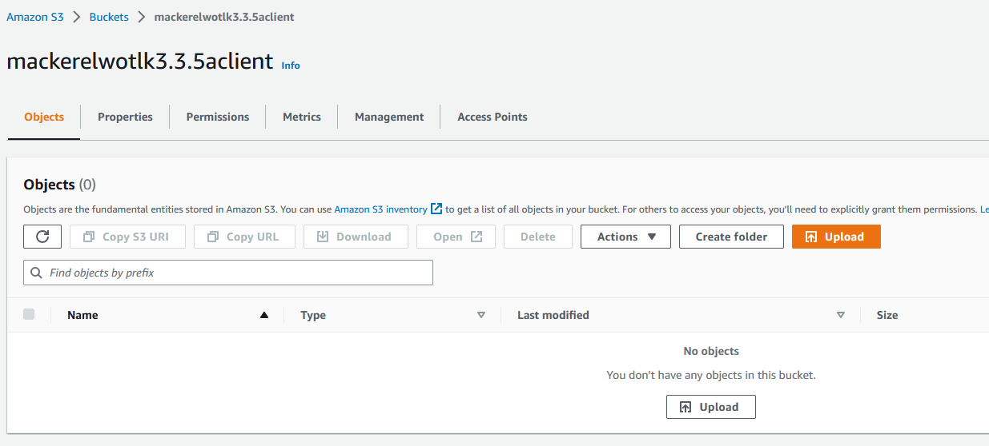Viewport: 989px width, 446px height.
Task: Sort by Last modified column arrow
Action: pyautogui.click(x=840, y=316)
